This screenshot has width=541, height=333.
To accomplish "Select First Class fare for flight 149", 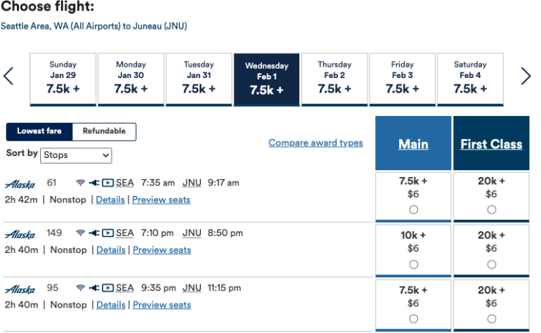I will (491, 264).
